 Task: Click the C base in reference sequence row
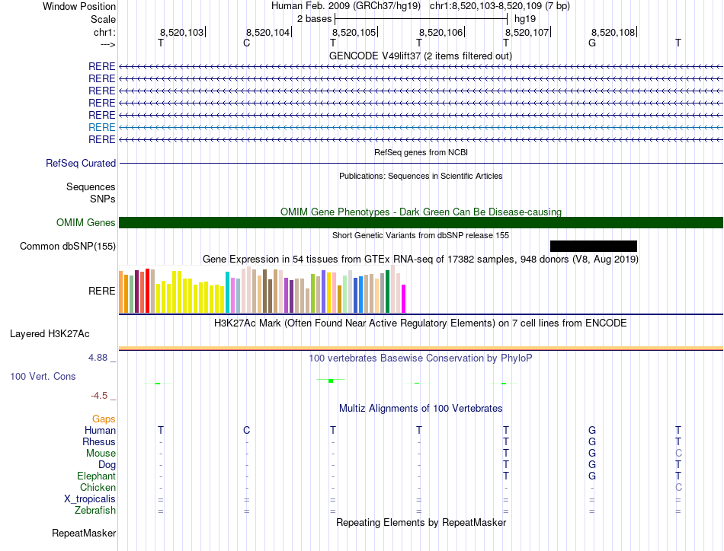coord(247,43)
